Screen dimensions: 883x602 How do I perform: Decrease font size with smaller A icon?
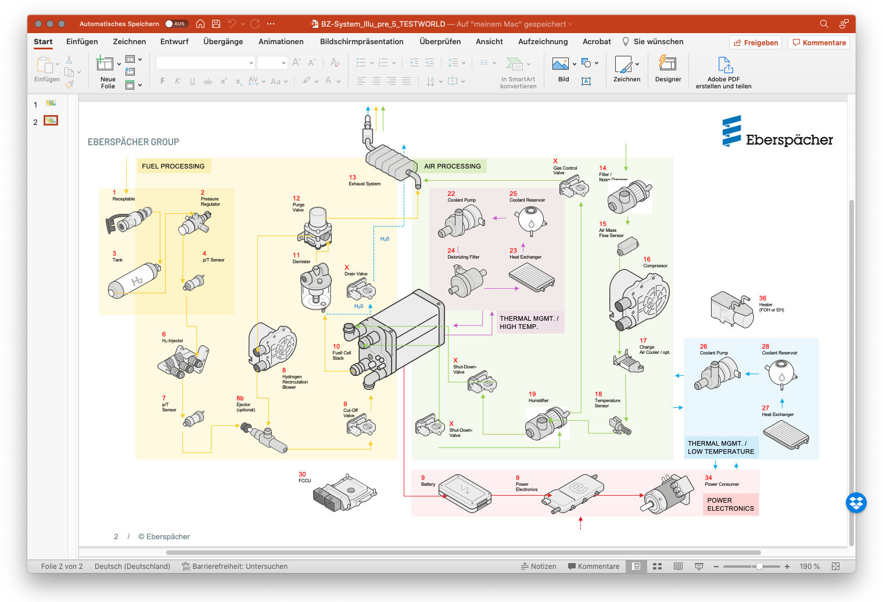click(311, 62)
